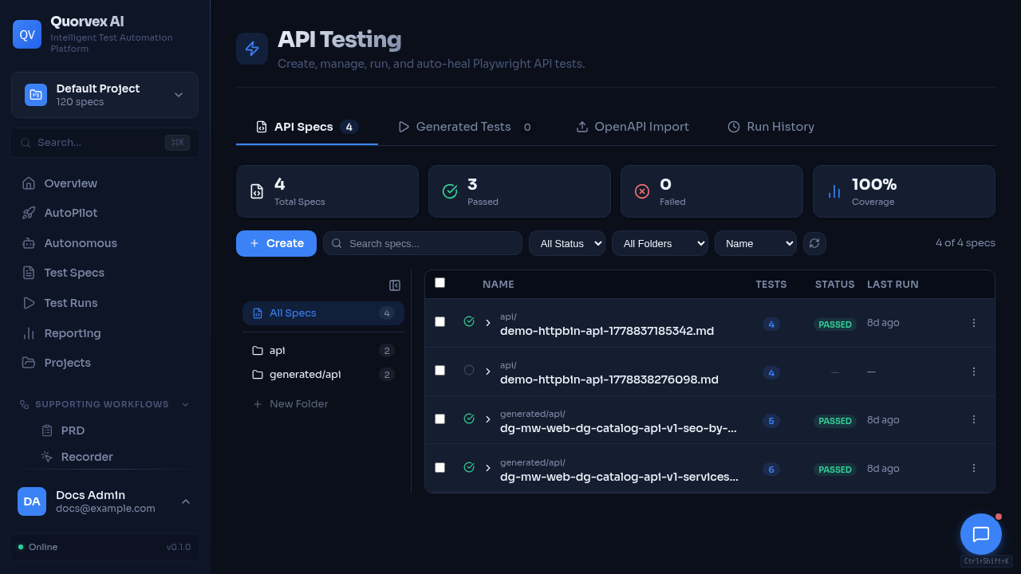This screenshot has width=1021, height=574.
Task: Click the Passed stat card
Action: click(519, 191)
